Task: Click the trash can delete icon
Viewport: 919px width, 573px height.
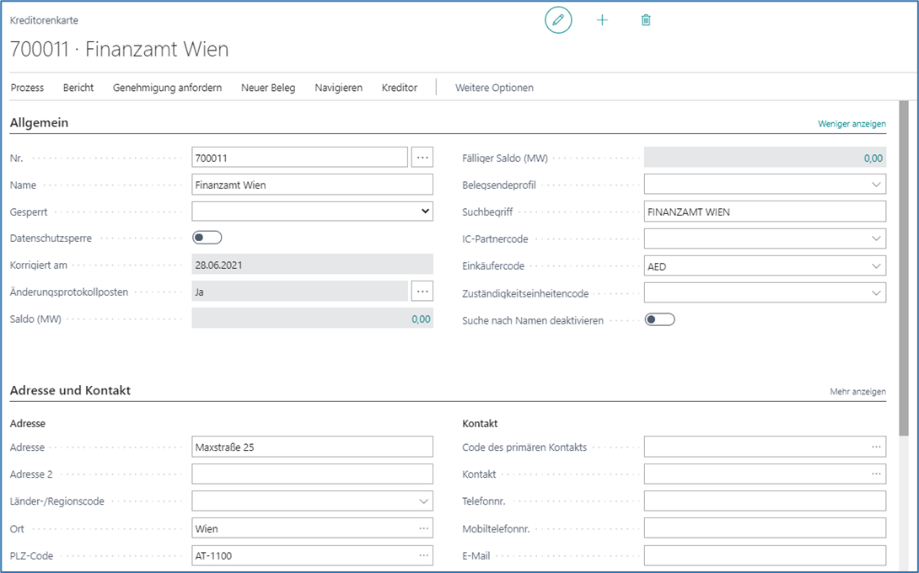Action: (x=646, y=20)
